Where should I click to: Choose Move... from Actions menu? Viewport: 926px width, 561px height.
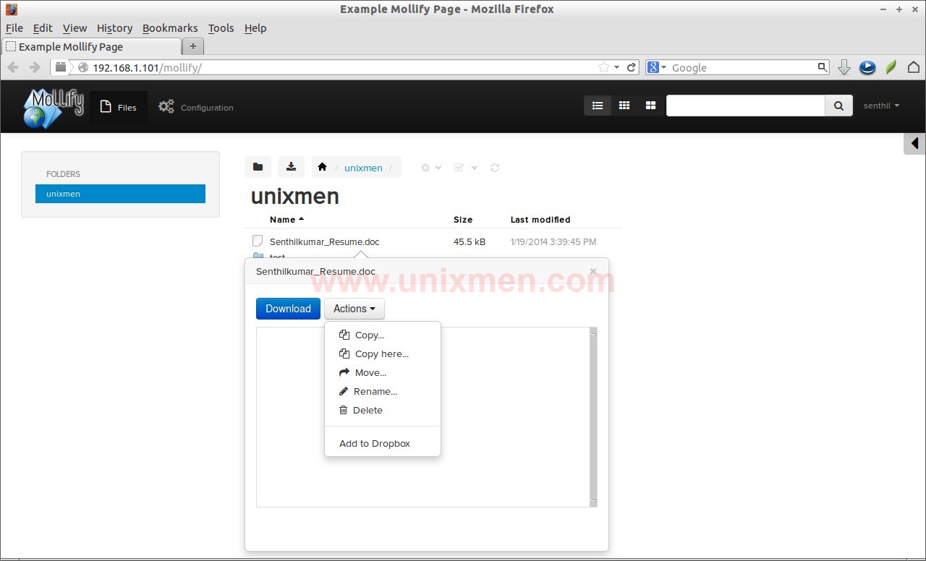(x=383, y=372)
